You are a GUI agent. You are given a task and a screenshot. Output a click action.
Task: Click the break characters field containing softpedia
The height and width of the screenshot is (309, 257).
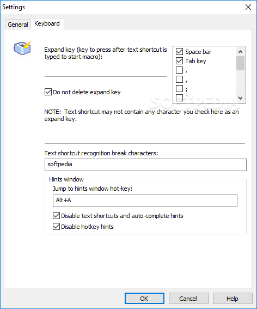click(x=145, y=165)
